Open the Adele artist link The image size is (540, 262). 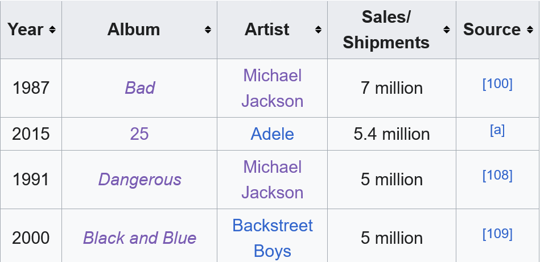pos(272,134)
